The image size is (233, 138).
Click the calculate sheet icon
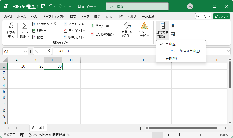pyautogui.click(x=173, y=34)
